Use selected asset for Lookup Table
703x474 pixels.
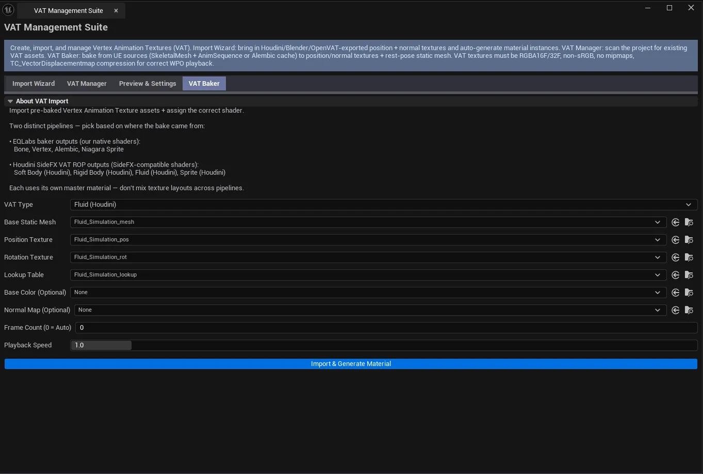675,275
